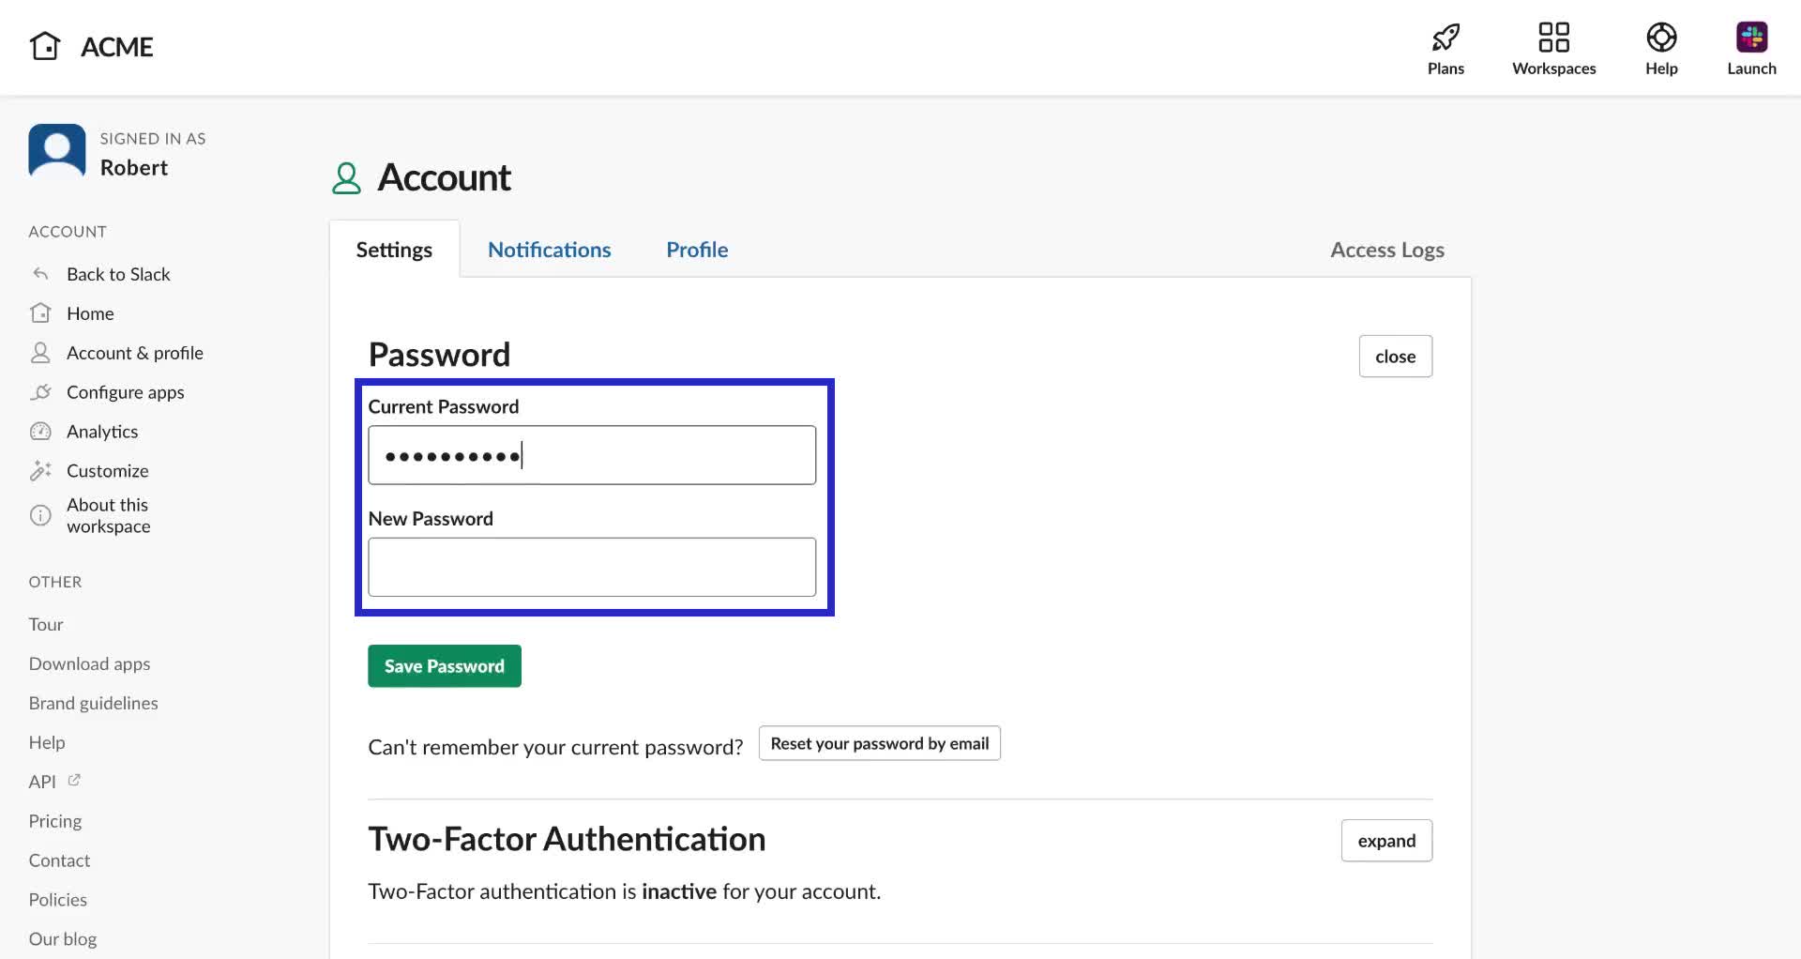Click the Back to Slack arrow icon
Image resolution: width=1801 pixels, height=959 pixels.
point(41,273)
